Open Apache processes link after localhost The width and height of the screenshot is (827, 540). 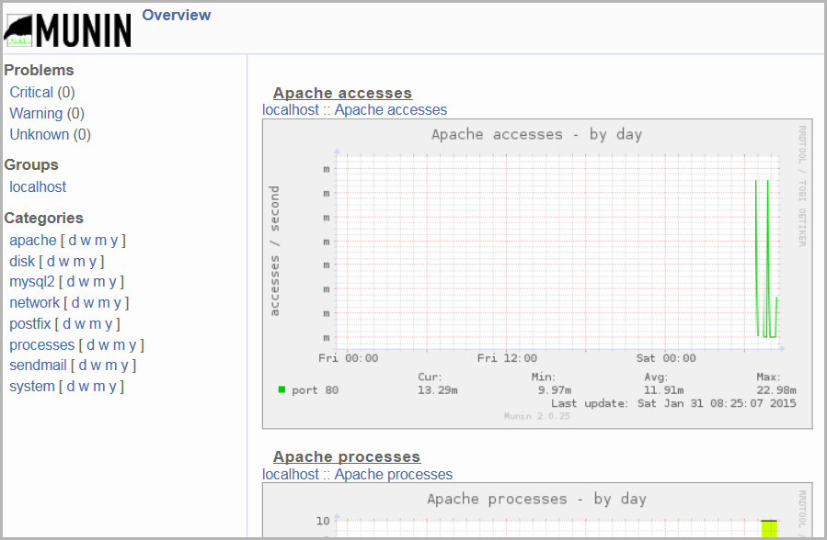tap(393, 475)
